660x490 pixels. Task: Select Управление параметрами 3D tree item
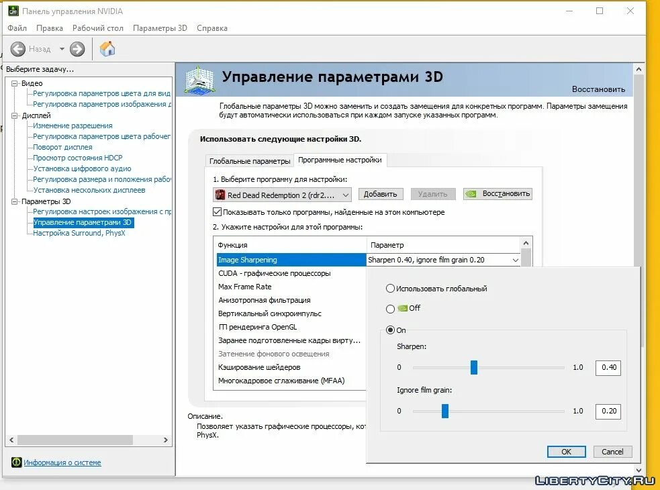[83, 222]
